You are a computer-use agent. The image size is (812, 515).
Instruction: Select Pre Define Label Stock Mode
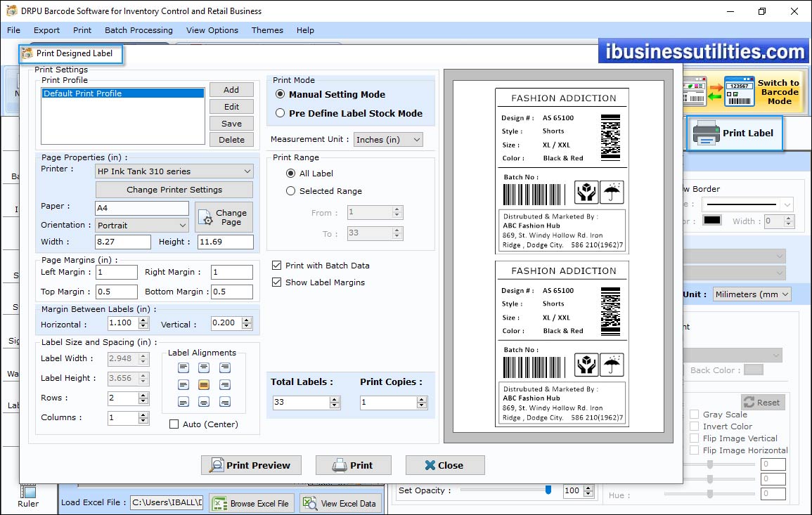coord(281,113)
